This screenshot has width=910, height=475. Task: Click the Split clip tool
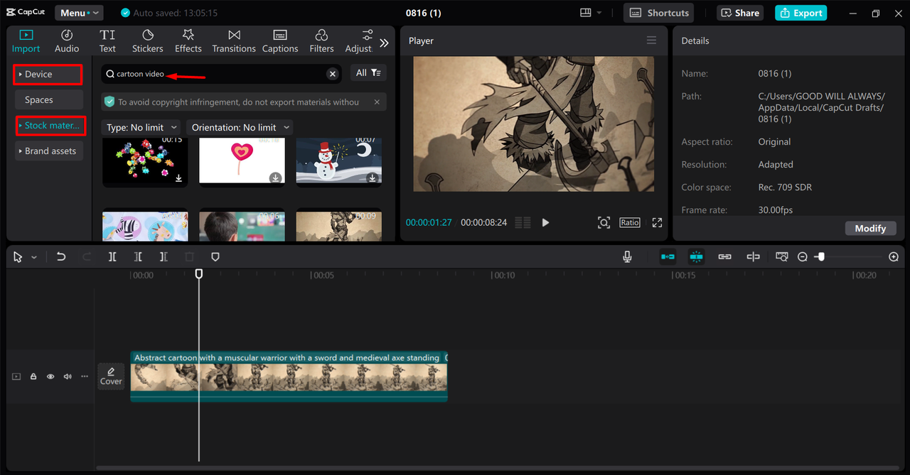pyautogui.click(x=112, y=257)
